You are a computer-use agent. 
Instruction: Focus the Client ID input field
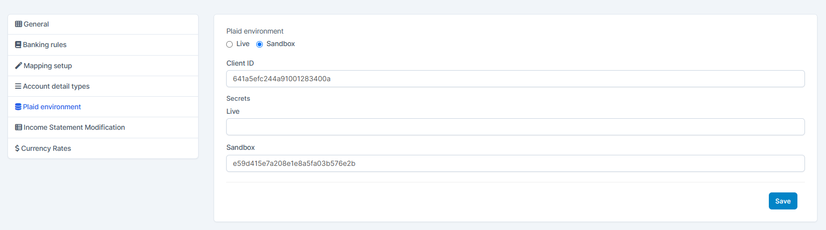pos(515,79)
